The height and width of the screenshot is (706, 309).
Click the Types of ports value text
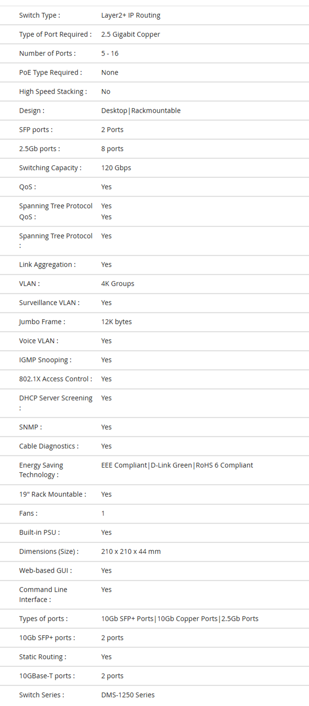click(180, 619)
